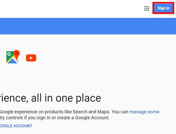176x134 pixels.
Task: Click the "Search and Maps" paragraph text
Action: tap(89, 112)
